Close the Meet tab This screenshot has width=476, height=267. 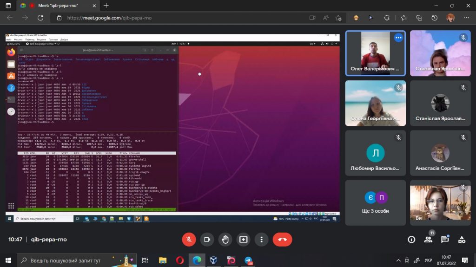pyautogui.click(x=94, y=6)
